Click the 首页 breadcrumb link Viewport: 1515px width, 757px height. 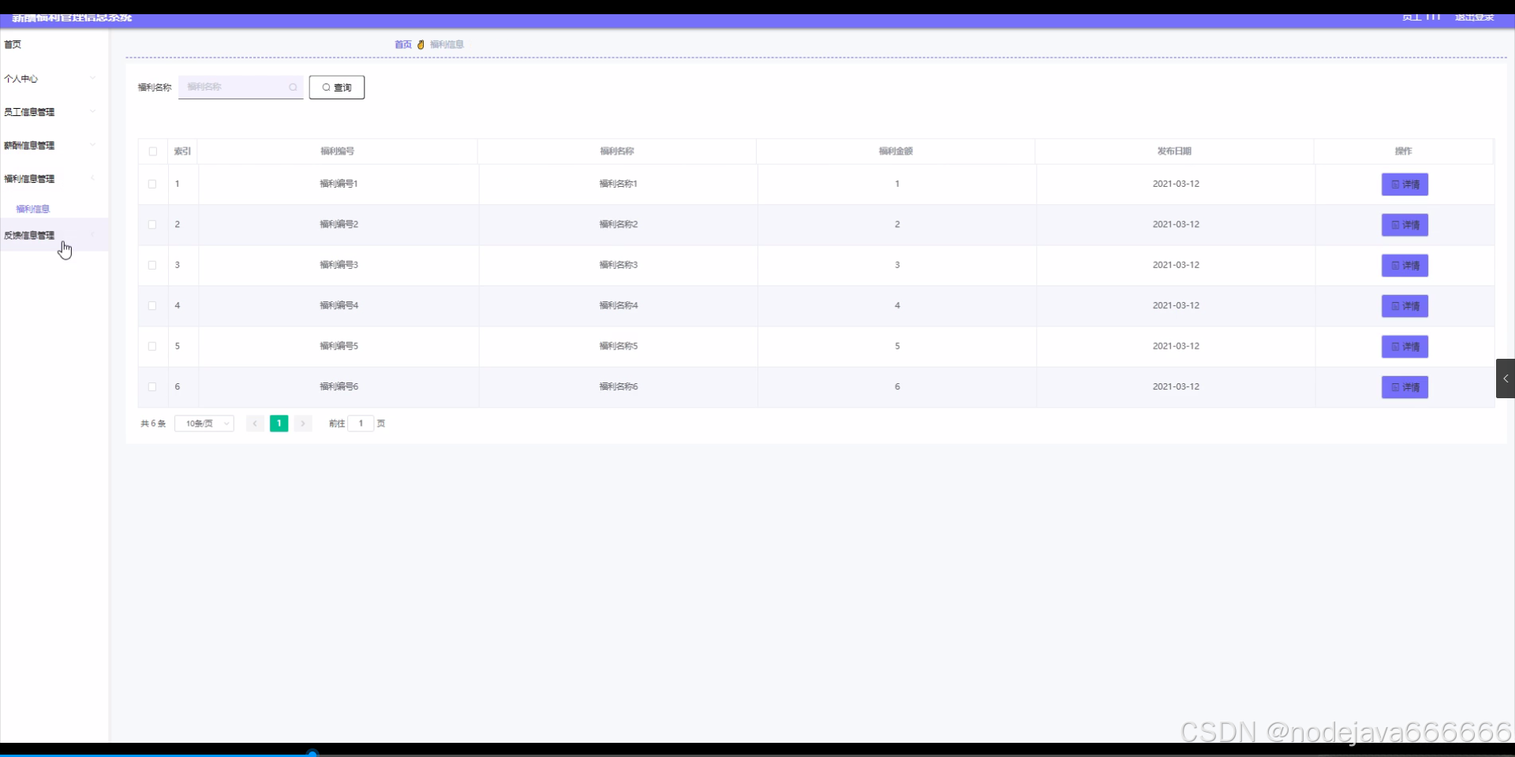(x=403, y=45)
